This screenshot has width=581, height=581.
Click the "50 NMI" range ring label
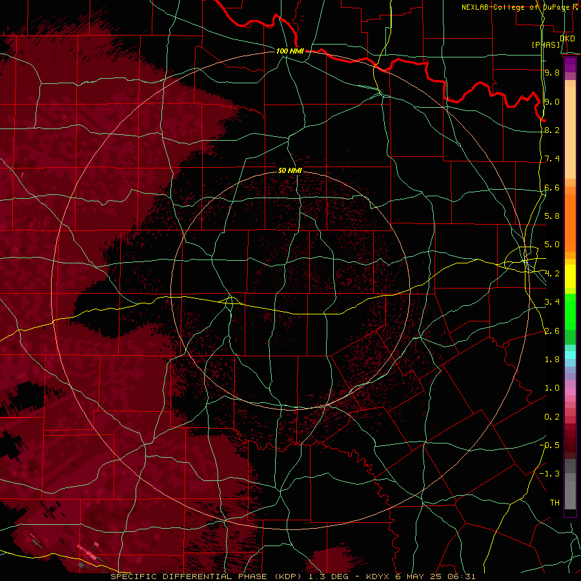290,170
